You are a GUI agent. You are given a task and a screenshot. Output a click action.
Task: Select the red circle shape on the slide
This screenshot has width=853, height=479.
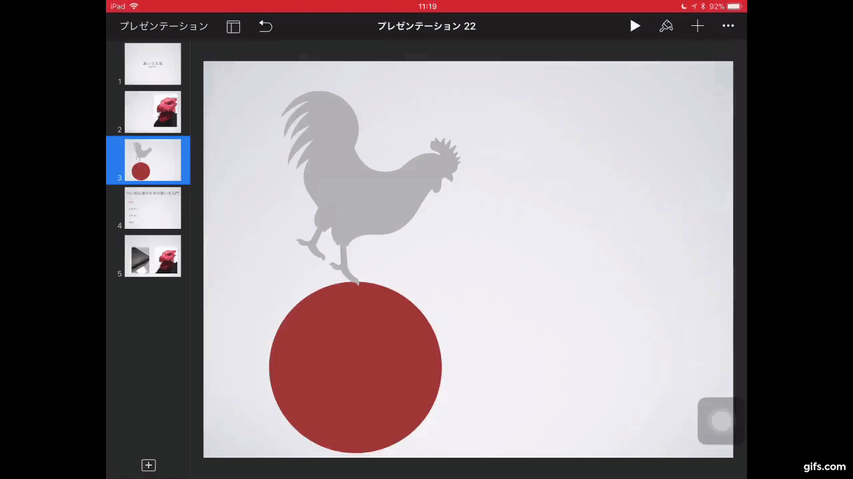point(355,368)
